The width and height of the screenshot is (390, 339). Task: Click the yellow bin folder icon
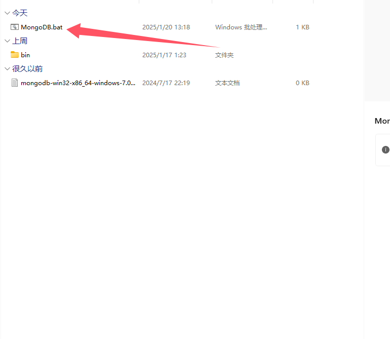[15, 55]
